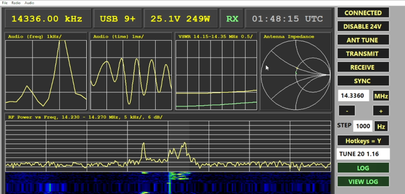Click the 14.3360 frequency input field

click(353, 96)
